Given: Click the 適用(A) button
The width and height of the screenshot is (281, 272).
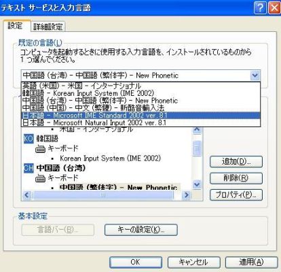Looking at the screenshot, I should coord(251,262).
